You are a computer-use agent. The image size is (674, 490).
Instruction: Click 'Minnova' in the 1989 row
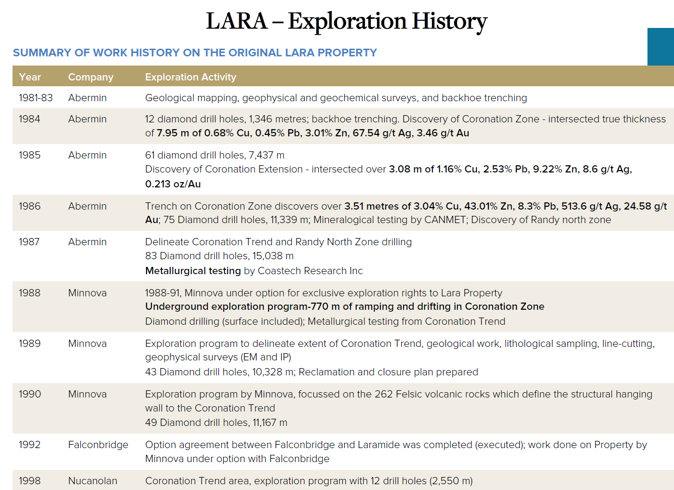point(87,344)
